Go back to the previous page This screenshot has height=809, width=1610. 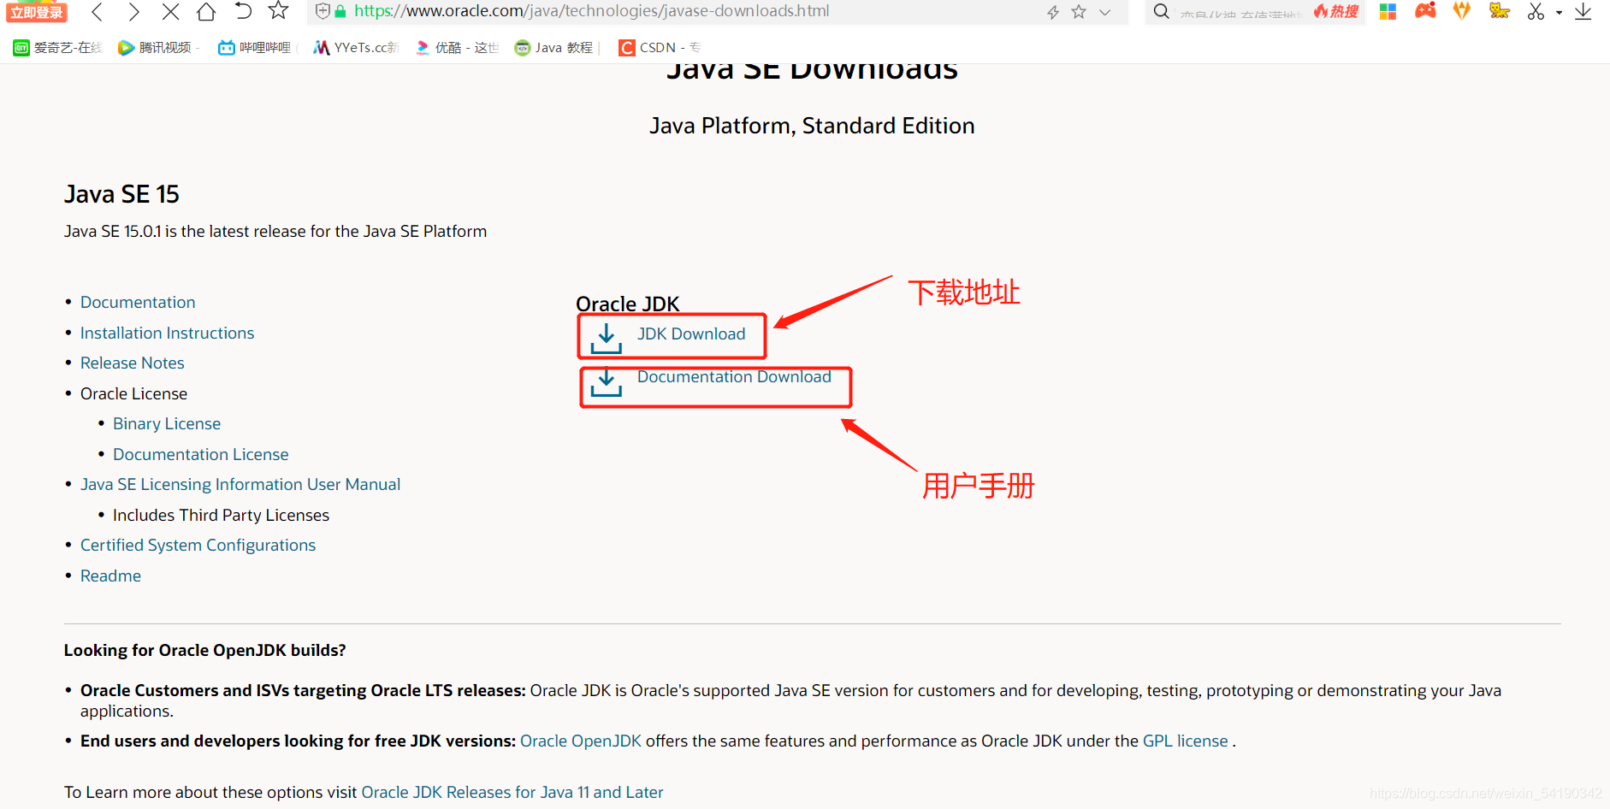click(x=97, y=12)
